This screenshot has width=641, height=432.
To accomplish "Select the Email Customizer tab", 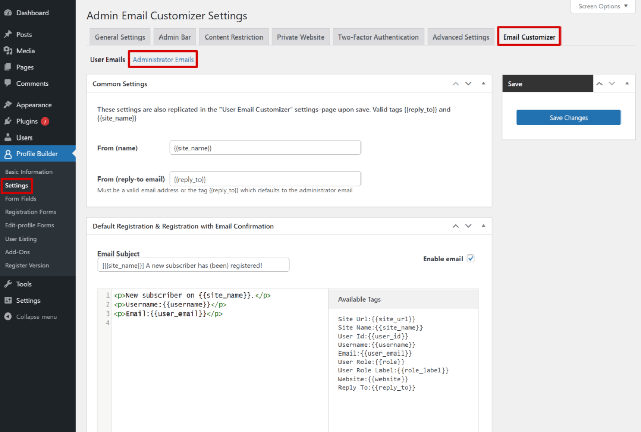I will (529, 37).
